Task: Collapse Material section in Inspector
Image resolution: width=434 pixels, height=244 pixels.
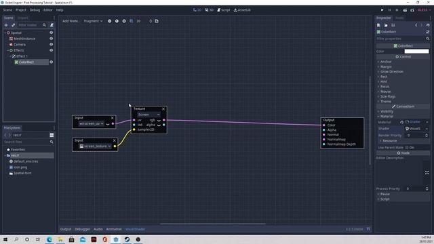Action: [387, 117]
